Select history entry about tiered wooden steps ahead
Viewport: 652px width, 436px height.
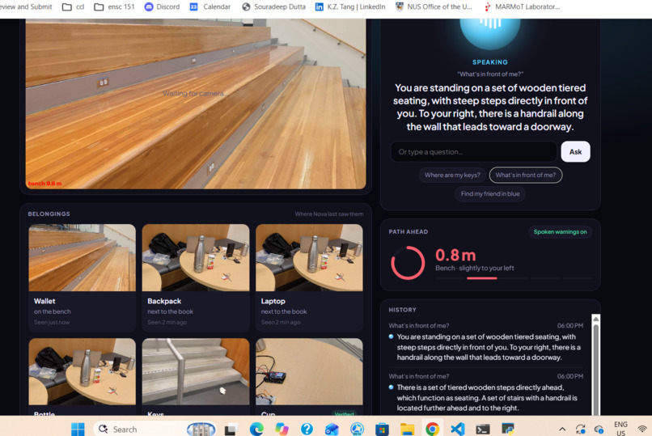(485, 392)
